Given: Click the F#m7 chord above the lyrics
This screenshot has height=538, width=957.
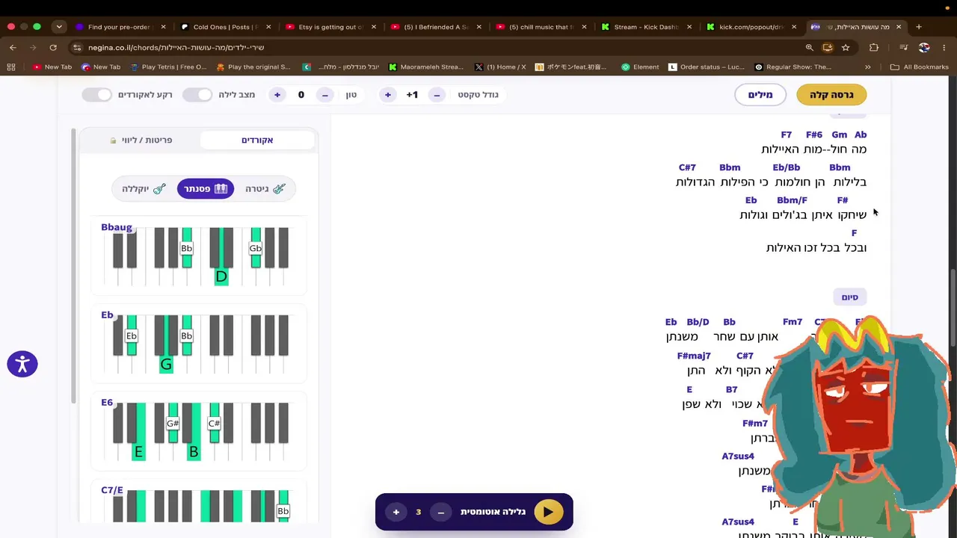Looking at the screenshot, I should (x=755, y=424).
